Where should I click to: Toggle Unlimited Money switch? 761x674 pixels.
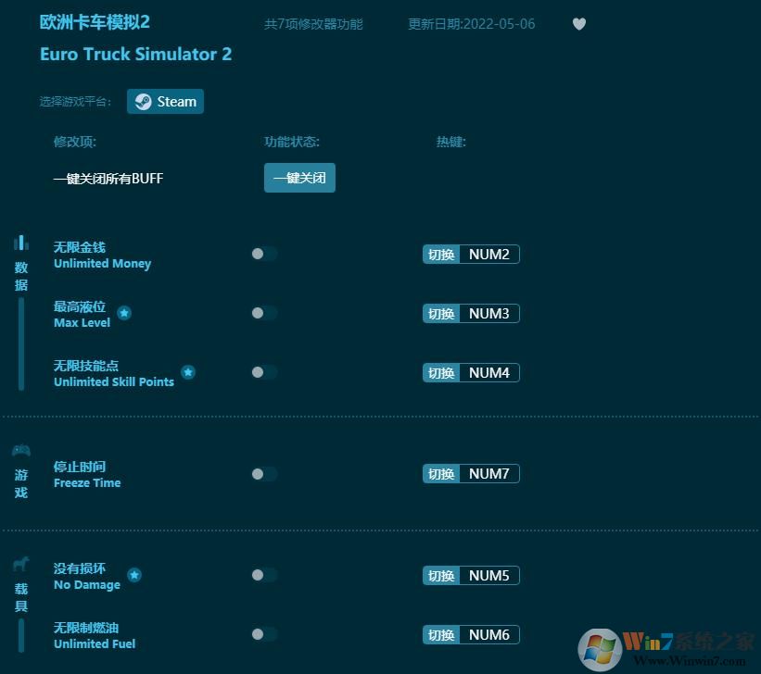tap(264, 254)
